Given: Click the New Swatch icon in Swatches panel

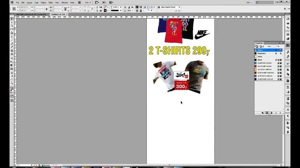Looking at the screenshot, I should click(276, 113).
